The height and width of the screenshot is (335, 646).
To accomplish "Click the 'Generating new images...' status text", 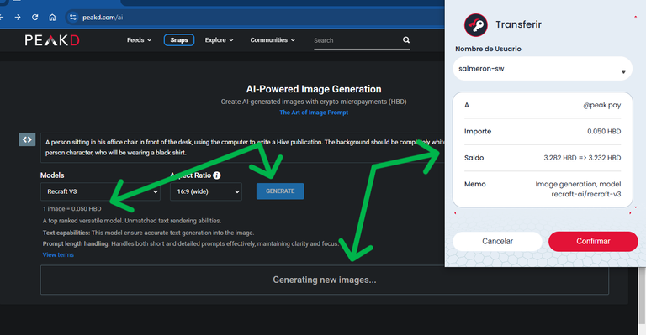I will pyautogui.click(x=324, y=280).
